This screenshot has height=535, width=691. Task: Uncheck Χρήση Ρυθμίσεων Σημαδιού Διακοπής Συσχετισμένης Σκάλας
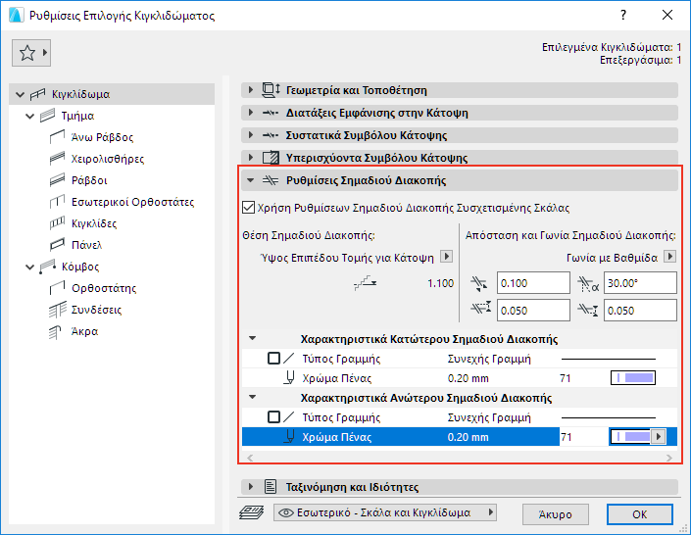click(249, 208)
